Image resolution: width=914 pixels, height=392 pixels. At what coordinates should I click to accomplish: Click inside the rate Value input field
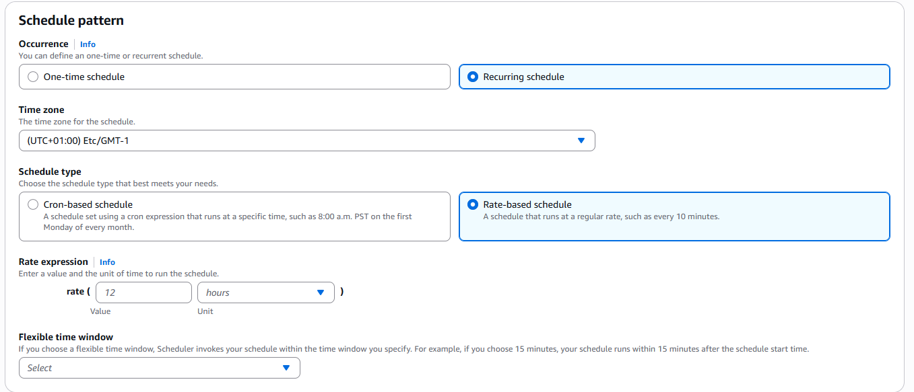coord(143,292)
